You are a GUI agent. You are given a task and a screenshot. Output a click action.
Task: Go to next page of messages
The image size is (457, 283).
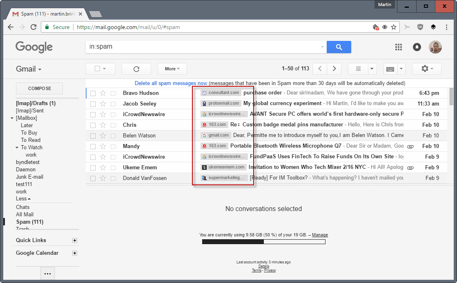tap(334, 69)
